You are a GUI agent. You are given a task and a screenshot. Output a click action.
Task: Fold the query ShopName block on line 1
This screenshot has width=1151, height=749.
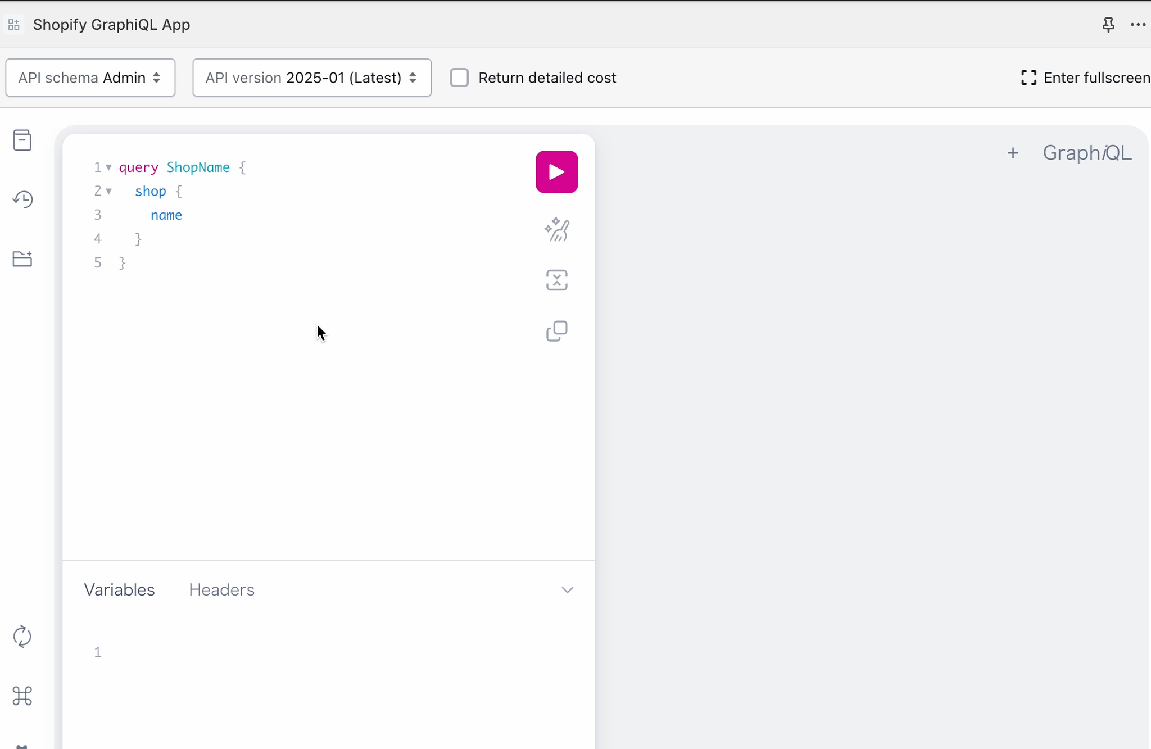pyautogui.click(x=108, y=167)
